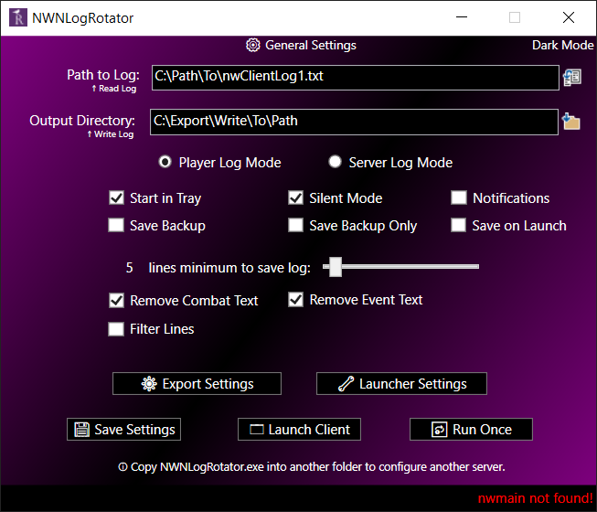Tick the Save Backup Only checkbox
Viewport: 597px width, 512px height.
click(x=296, y=225)
